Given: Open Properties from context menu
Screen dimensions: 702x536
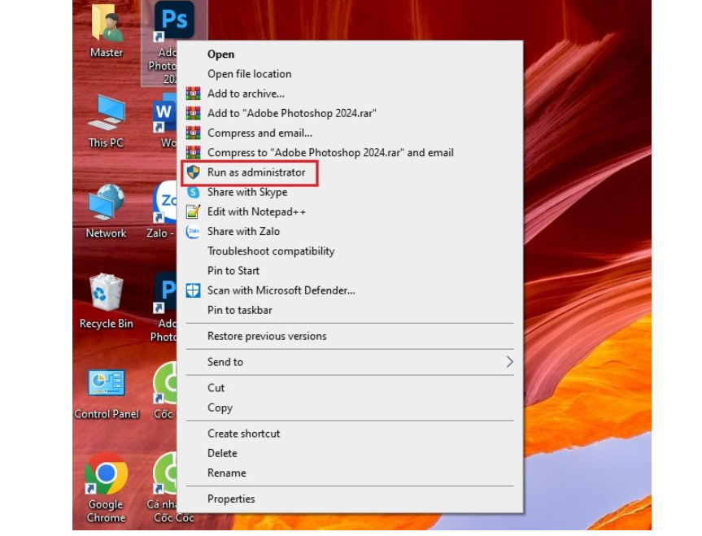Looking at the screenshot, I should click(x=231, y=499).
